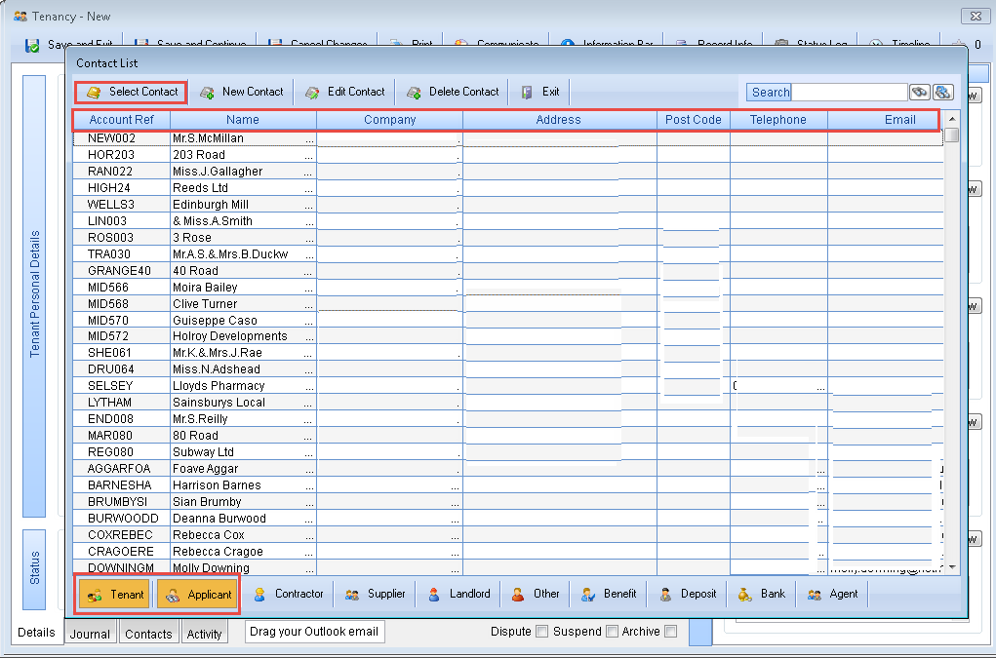Sort by the Email column header
Image resolution: width=996 pixels, height=658 pixels.
tap(883, 120)
